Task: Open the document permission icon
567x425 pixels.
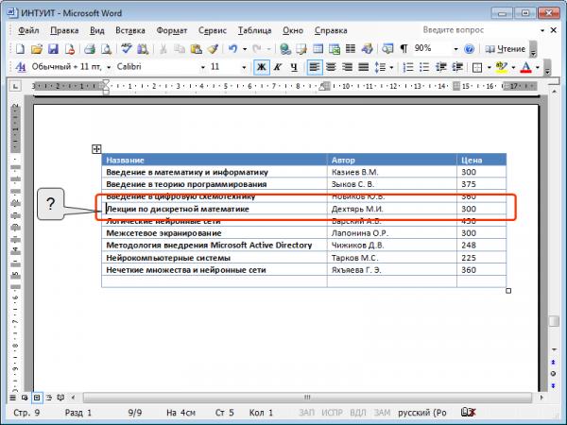Action: coord(70,49)
